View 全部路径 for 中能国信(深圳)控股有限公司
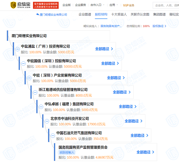 coord(110,63)
